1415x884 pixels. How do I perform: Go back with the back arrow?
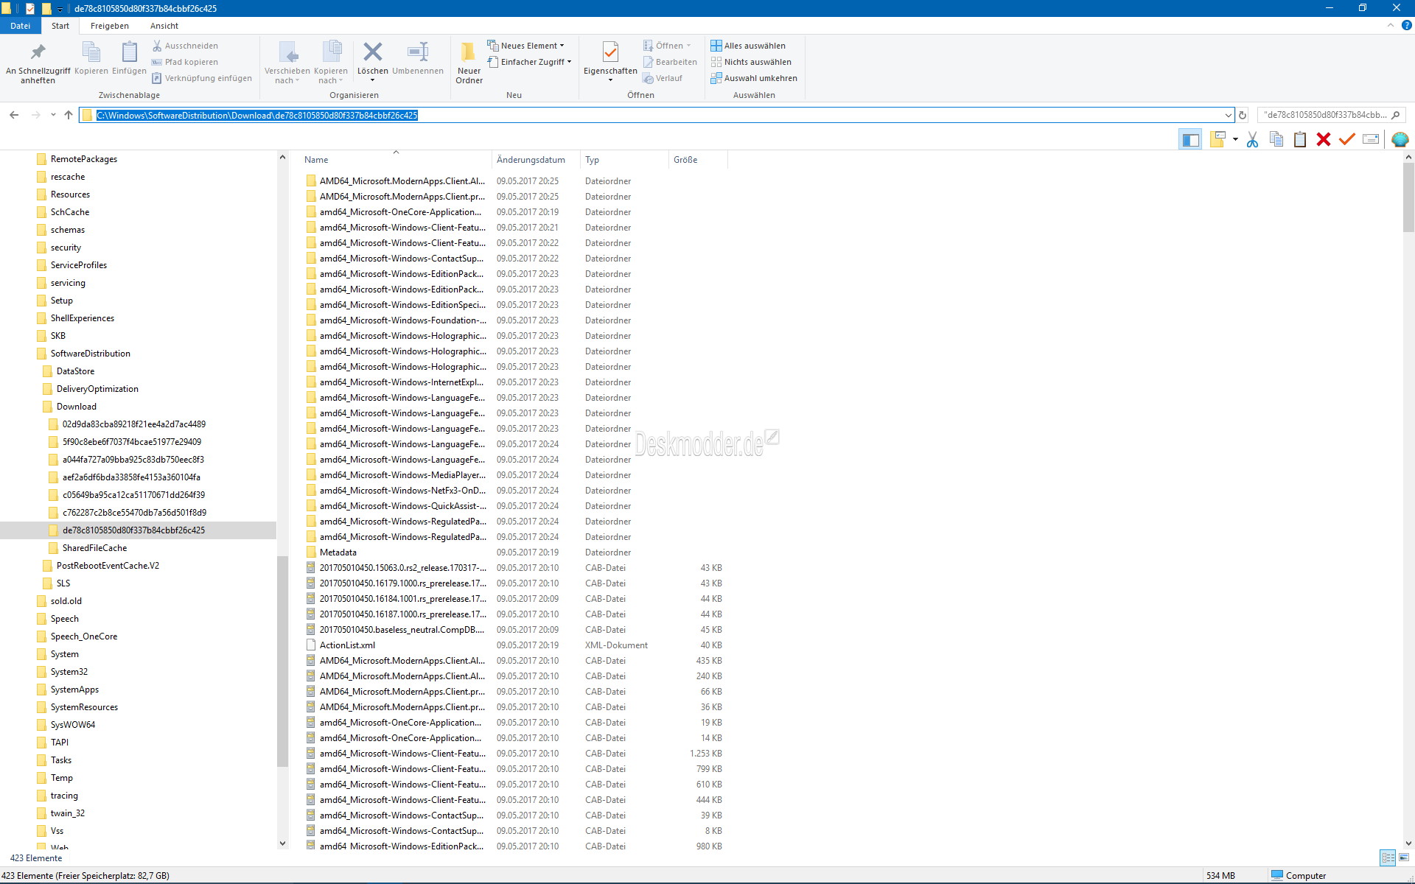pyautogui.click(x=14, y=115)
